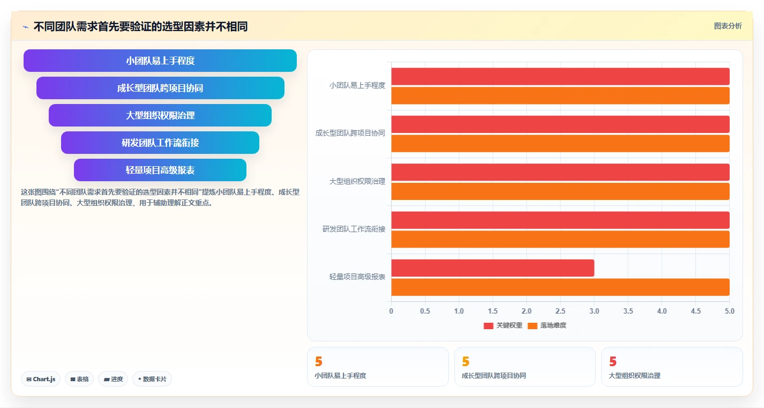Select the 成长型团队跨项目协同 funnel bar
The height and width of the screenshot is (408, 764).
click(x=160, y=88)
